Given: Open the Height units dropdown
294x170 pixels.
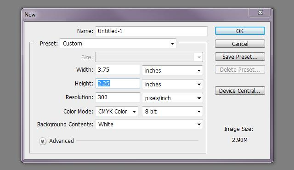Looking at the screenshot, I should click(x=172, y=85).
